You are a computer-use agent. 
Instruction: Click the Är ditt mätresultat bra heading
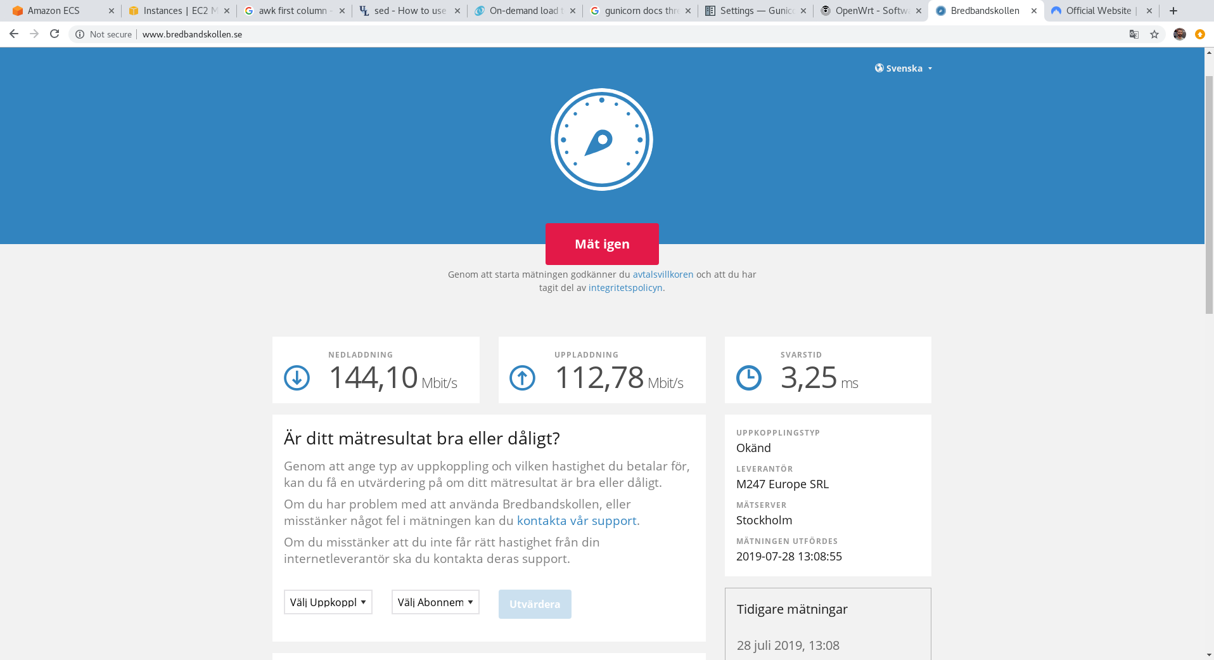tap(422, 439)
